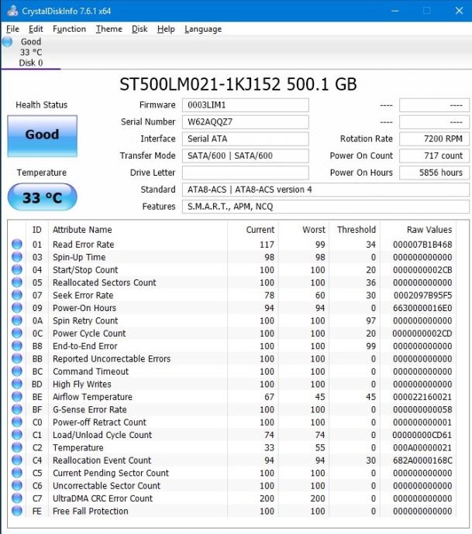Image resolution: width=472 pixels, height=534 pixels.
Task: Click the Start/Stop Count status orb
Action: [x=17, y=270]
